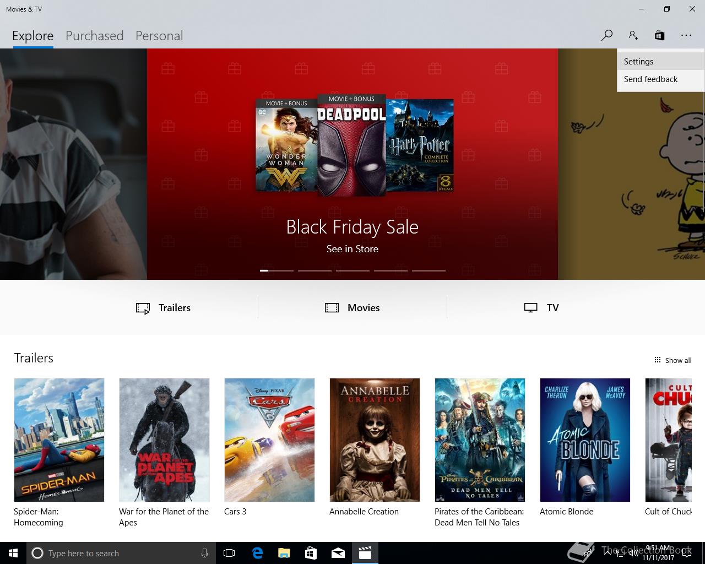The image size is (705, 564).
Task: Click the 'Cars 3' title text
Action: [x=235, y=512]
